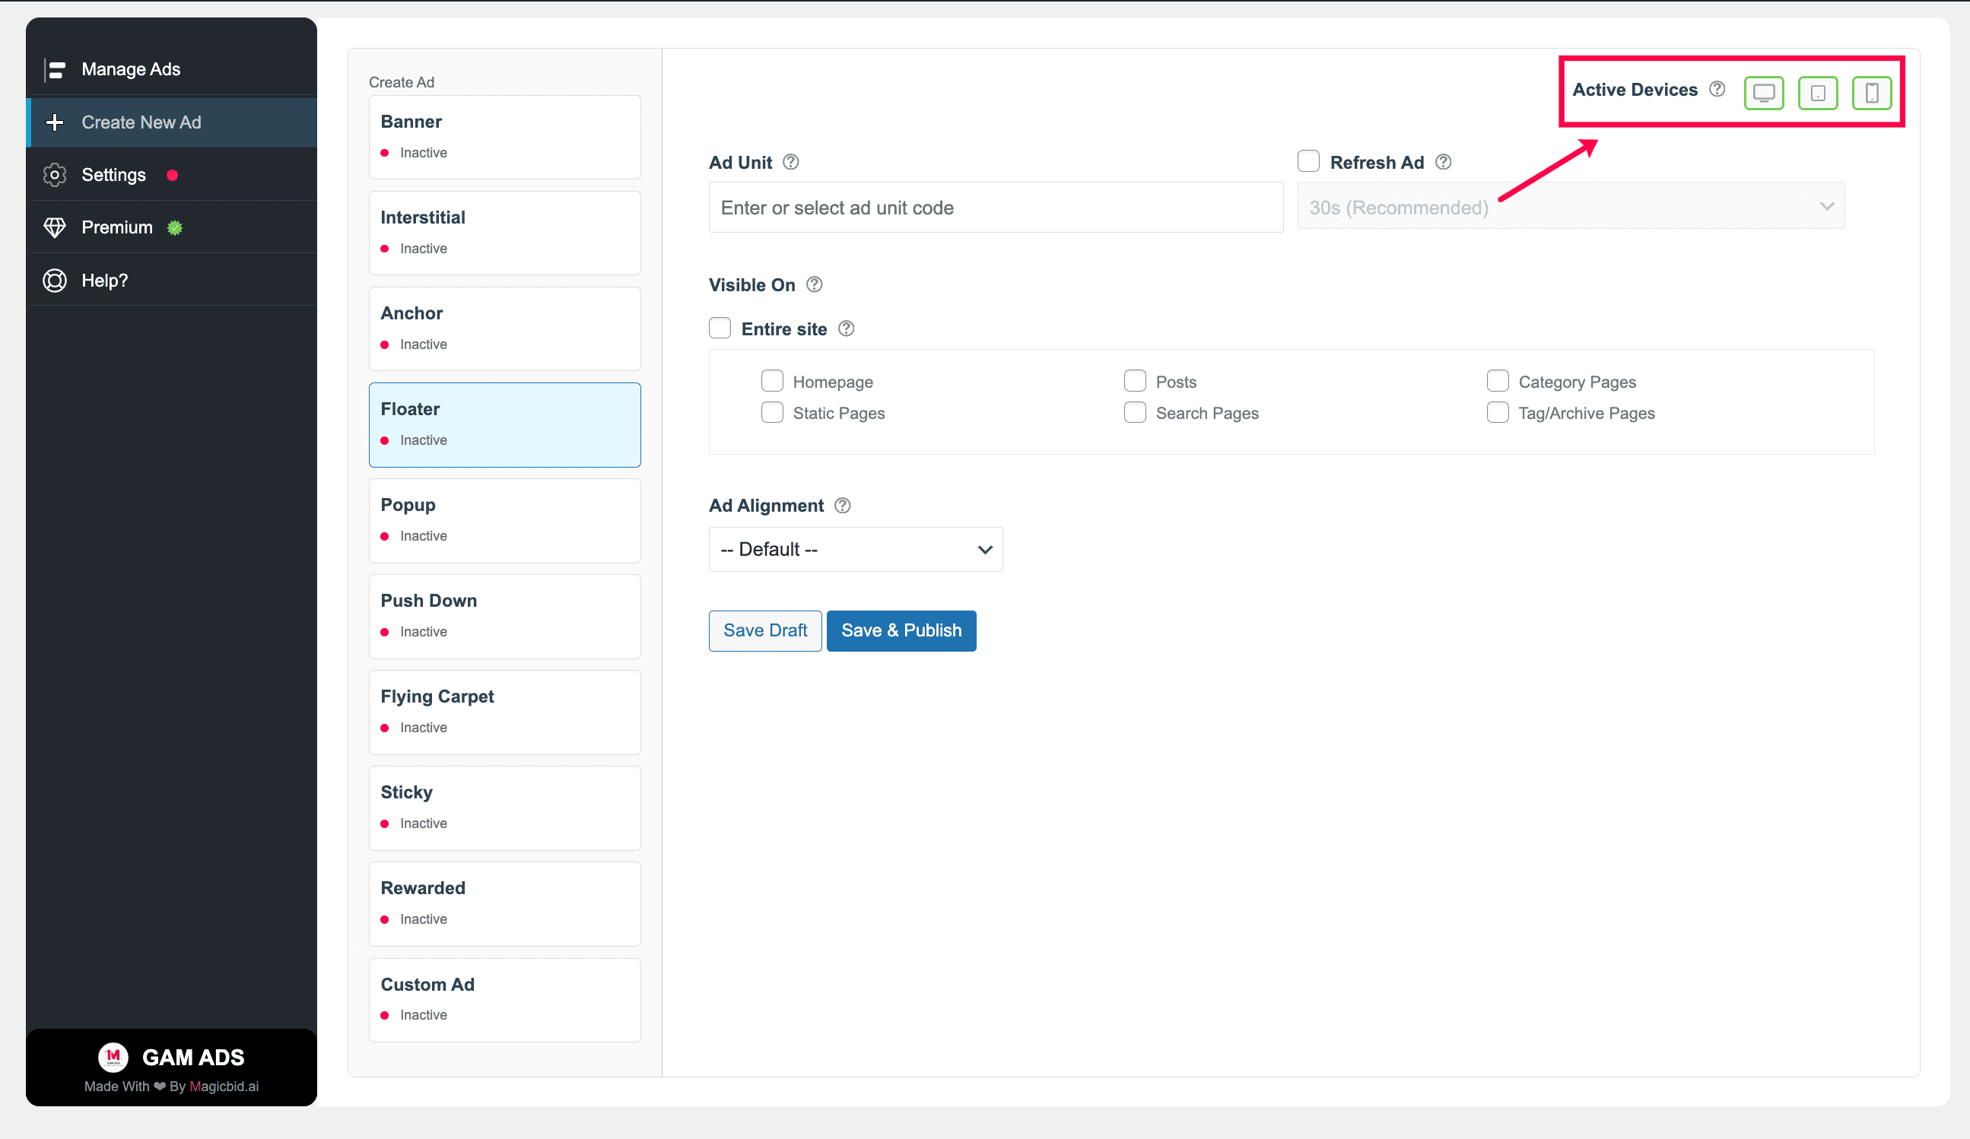This screenshot has height=1139, width=1970.
Task: Click the plus icon beside Create New Ad
Action: coord(55,122)
